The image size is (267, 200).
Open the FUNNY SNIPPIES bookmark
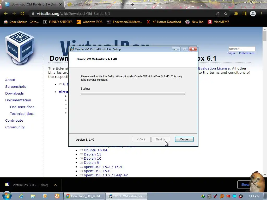tap(58, 22)
